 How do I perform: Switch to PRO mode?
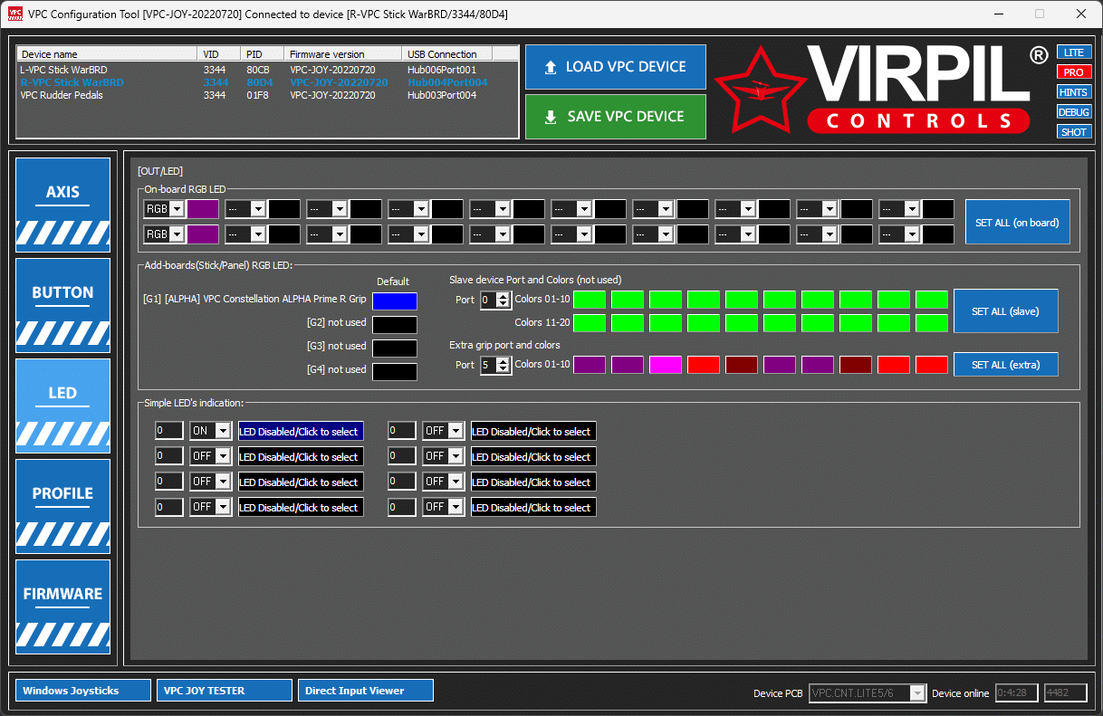[x=1073, y=72]
